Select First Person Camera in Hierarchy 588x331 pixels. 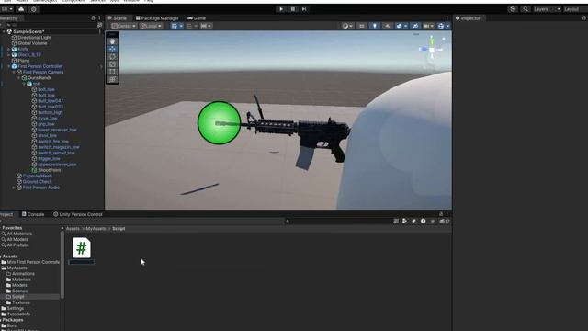pyautogui.click(x=43, y=72)
